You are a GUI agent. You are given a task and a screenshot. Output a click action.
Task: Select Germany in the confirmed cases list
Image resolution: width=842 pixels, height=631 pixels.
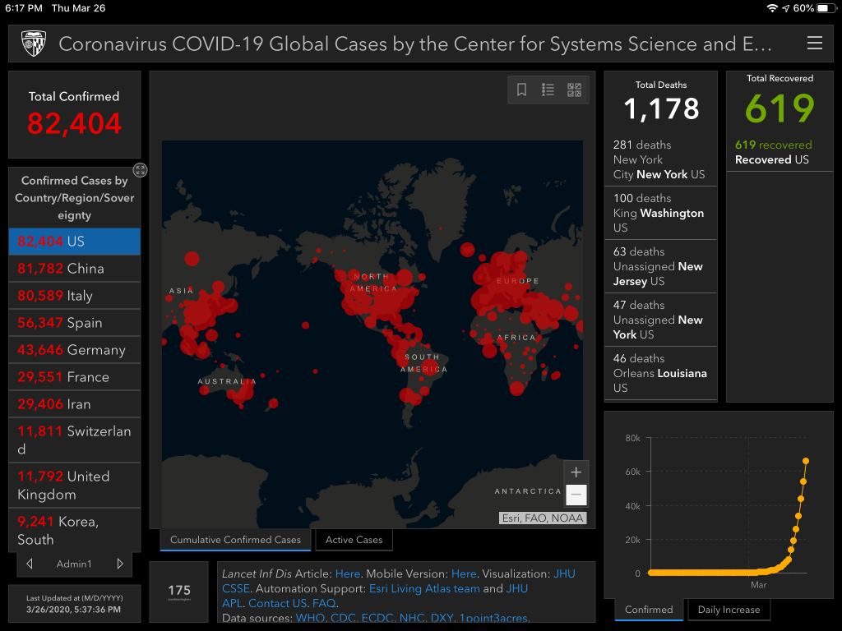(x=74, y=350)
